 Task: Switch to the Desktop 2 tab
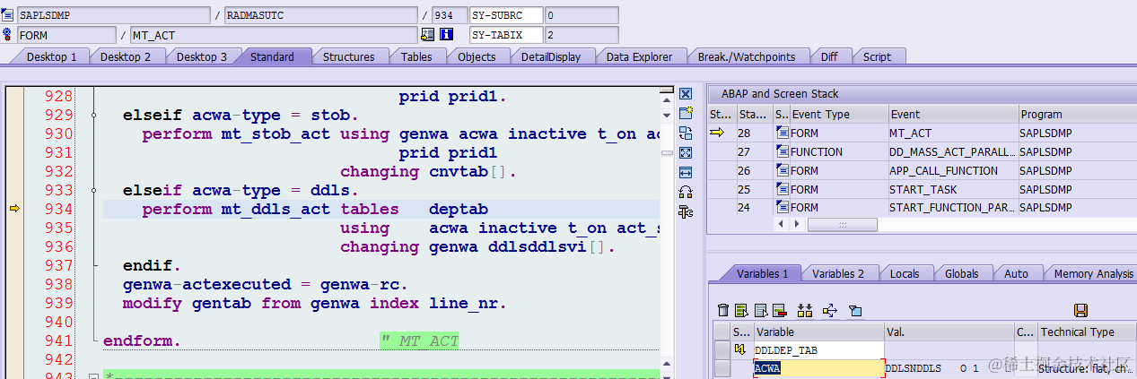(x=125, y=56)
